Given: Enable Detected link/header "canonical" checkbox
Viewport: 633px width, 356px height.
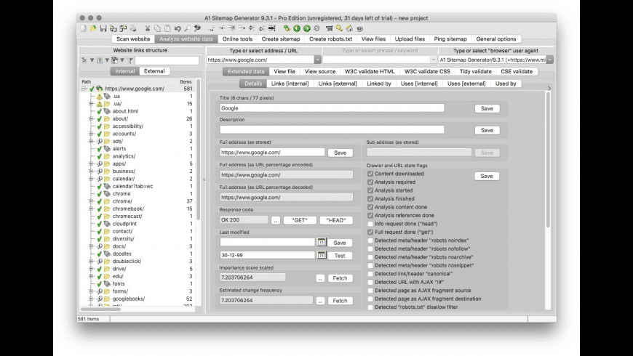Looking at the screenshot, I should coord(370,274).
